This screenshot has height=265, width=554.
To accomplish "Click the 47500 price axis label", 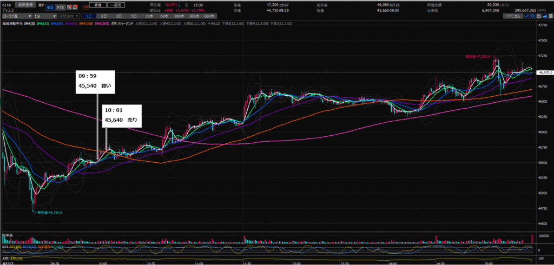I will [542, 40].
